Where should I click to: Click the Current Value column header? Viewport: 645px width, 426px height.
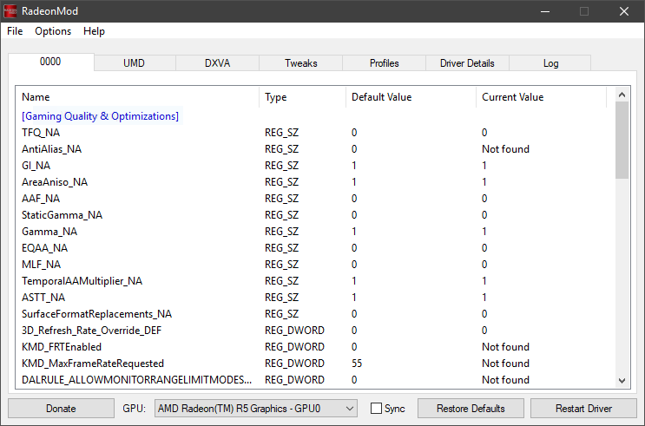(x=542, y=97)
